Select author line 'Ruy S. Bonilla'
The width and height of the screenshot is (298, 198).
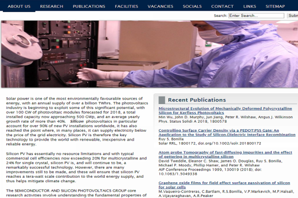[x=171, y=139]
